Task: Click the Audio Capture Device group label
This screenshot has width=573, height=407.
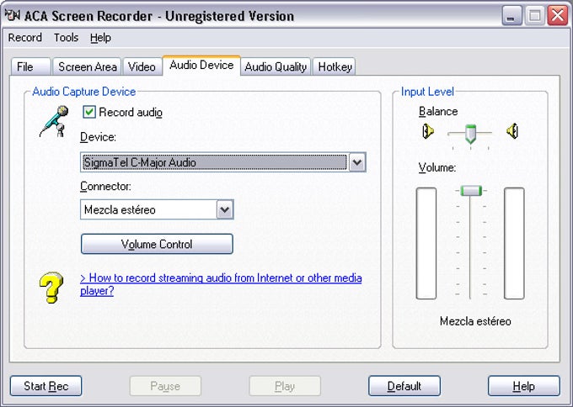Action: pyautogui.click(x=84, y=91)
